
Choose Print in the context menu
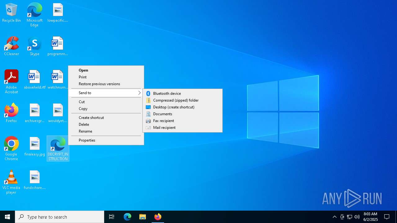click(106, 77)
